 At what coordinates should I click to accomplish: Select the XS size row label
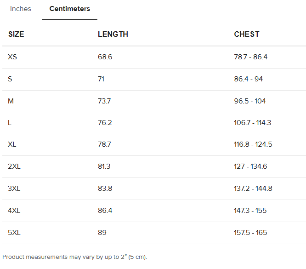pos(12,57)
